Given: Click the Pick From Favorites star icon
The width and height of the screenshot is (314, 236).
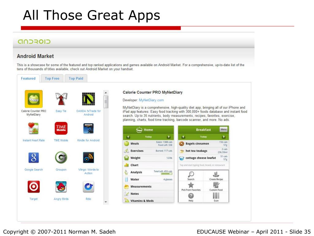Looking at the screenshot, I should pos(191,185).
